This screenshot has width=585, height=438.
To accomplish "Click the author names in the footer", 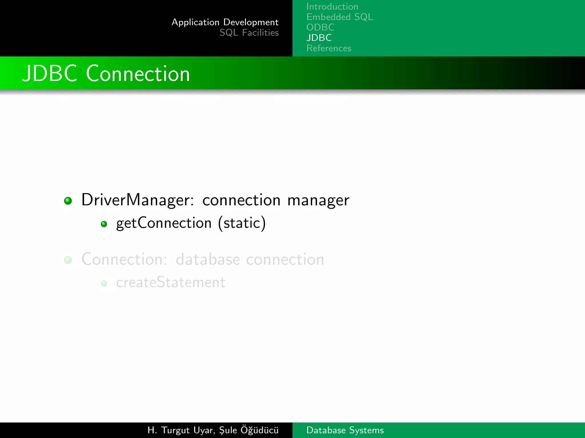I will [213, 430].
